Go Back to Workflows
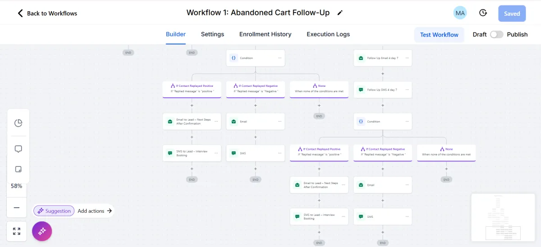 pos(47,13)
